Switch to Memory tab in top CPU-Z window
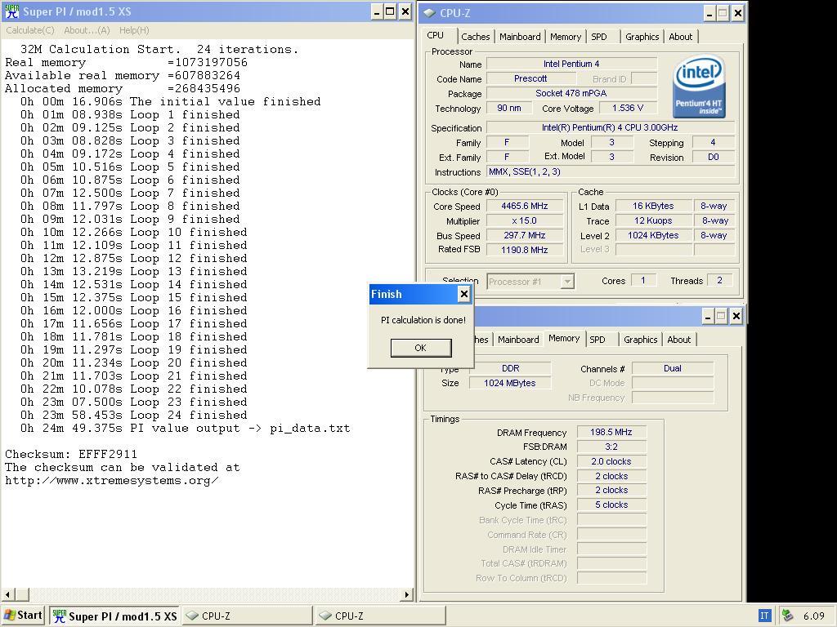 [x=566, y=37]
